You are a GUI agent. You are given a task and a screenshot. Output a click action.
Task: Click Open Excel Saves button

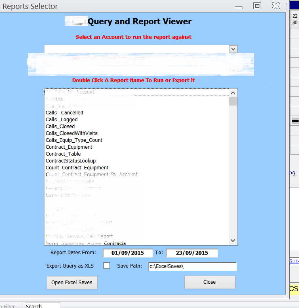(72, 283)
